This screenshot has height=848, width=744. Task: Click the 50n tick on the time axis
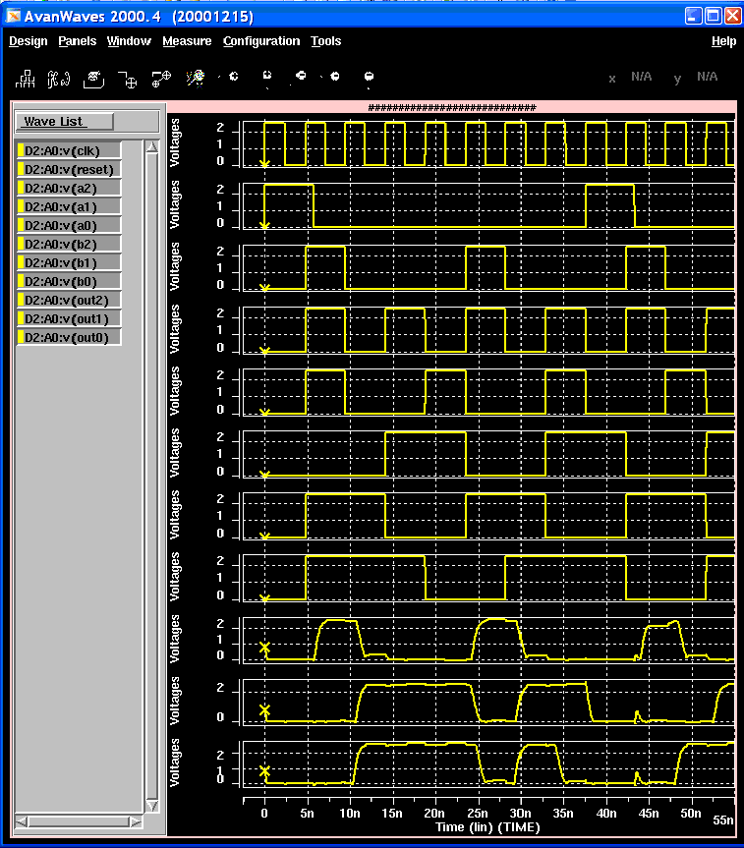coord(691,814)
